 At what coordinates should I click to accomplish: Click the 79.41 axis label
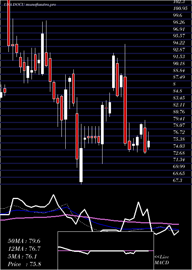(x=179, y=118)
